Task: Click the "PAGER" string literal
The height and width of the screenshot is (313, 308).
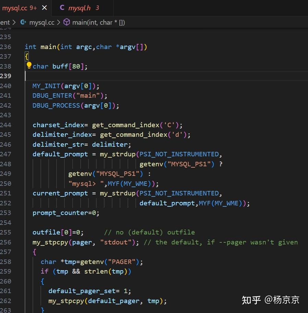Action: coord(122,262)
